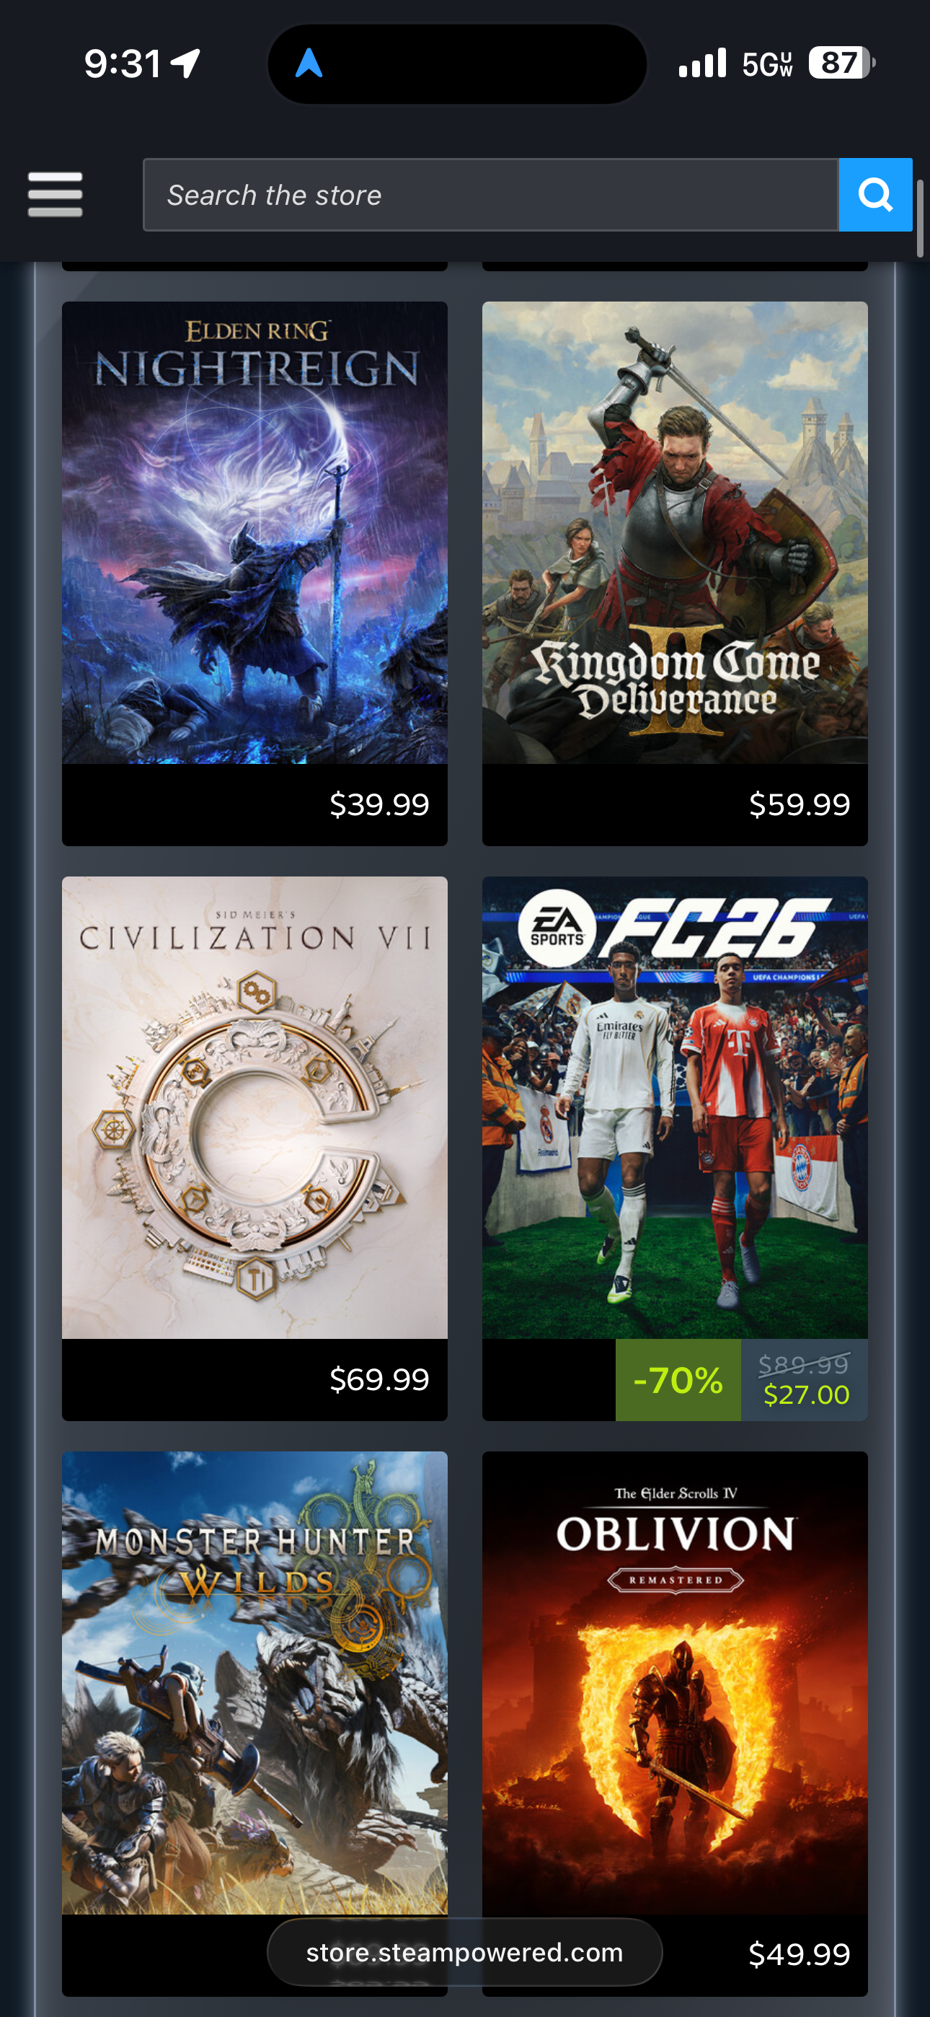Tap the store.steampowered.com address pill

(465, 1952)
